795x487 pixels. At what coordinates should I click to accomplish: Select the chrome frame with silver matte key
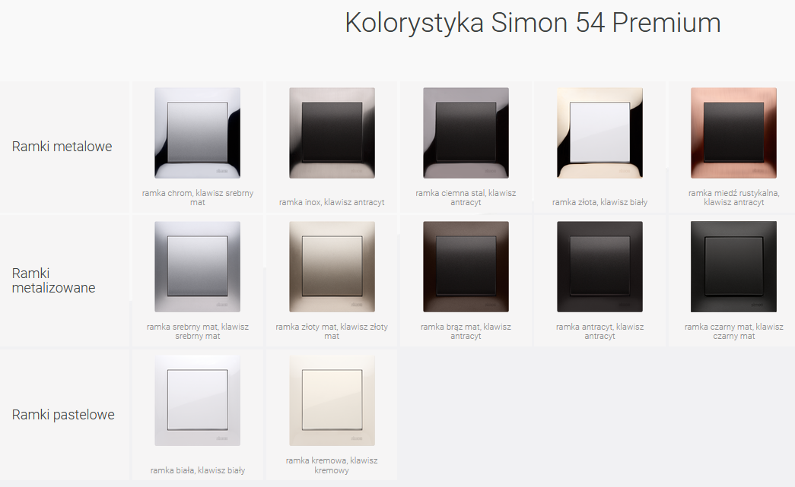point(197,133)
